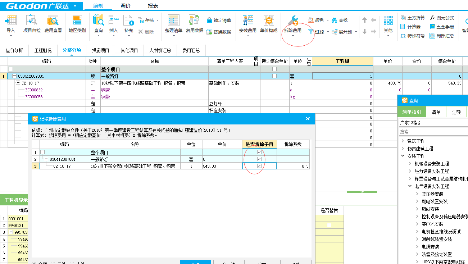Viewport: 468px width, 264px height.
Task: Open 局部汇总 partial summary
Action: [x=442, y=36]
